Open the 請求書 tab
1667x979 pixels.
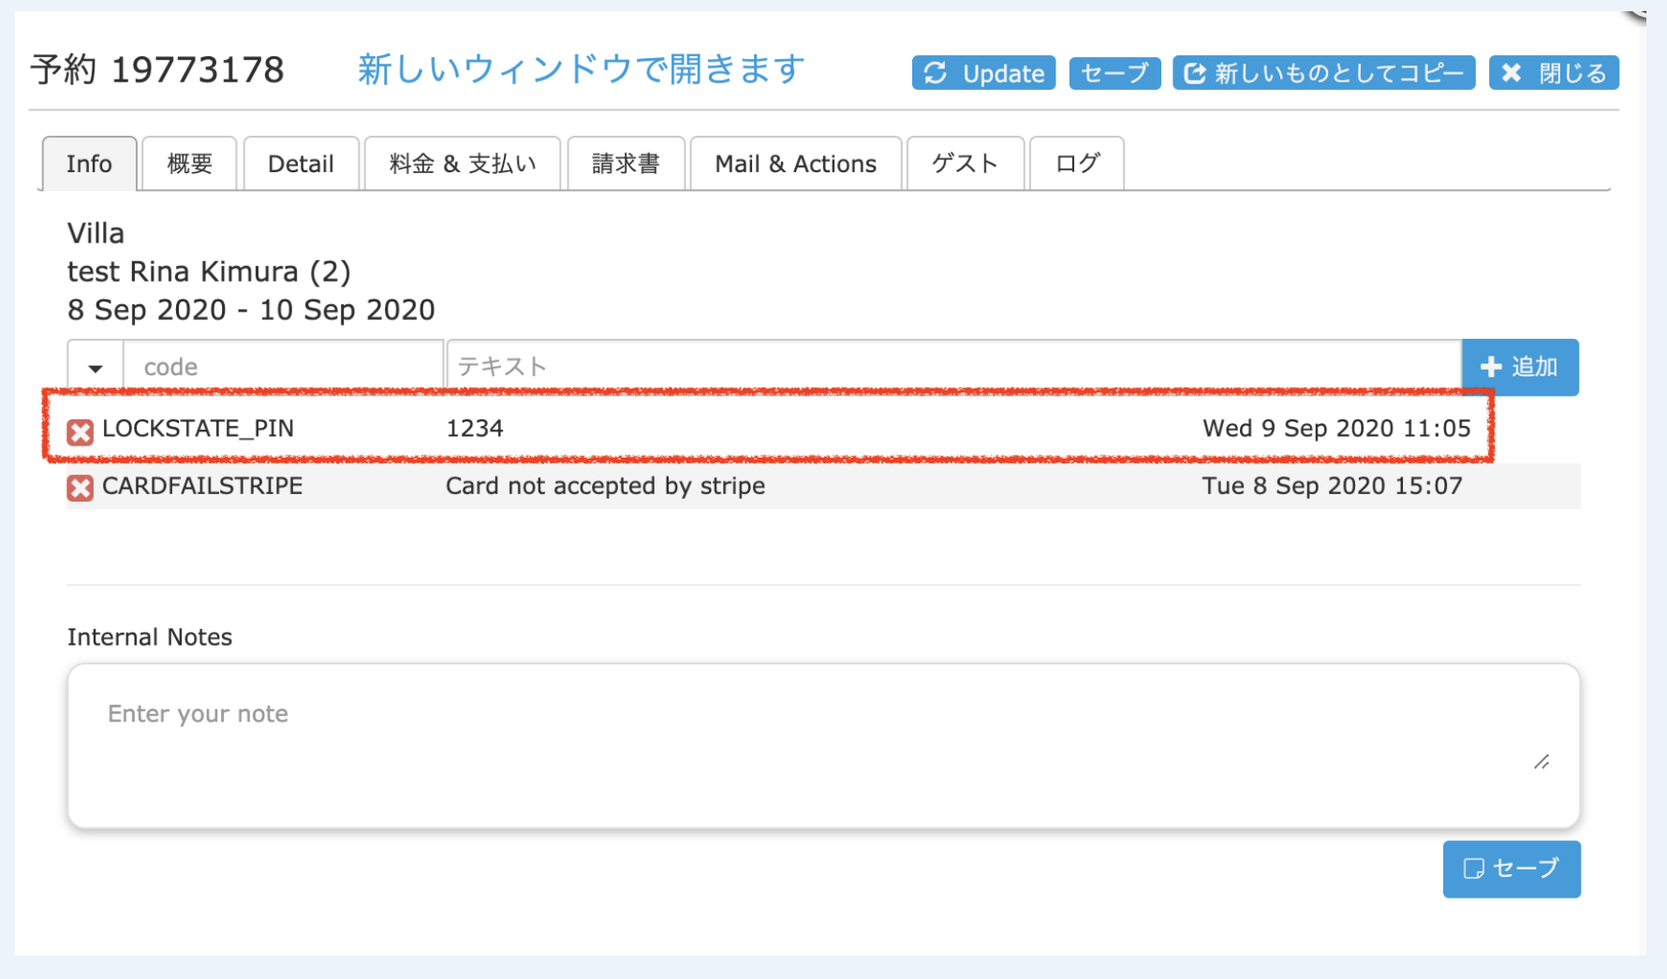coord(626,164)
